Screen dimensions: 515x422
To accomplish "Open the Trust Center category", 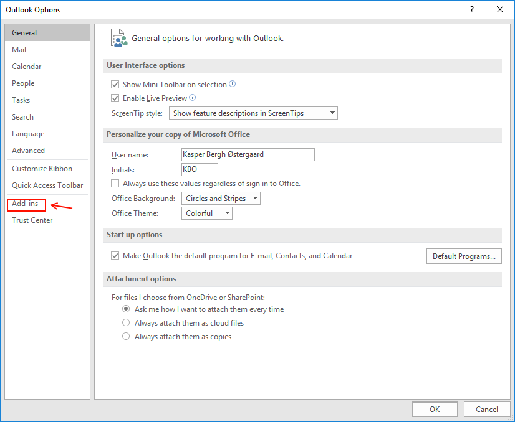I will coord(47,220).
